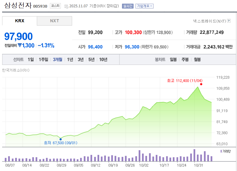Click the stock code 005930

40,6
